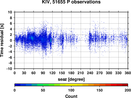Click the orange segment of the colorbar
This screenshot has width=131, height=98.
coord(97,85)
